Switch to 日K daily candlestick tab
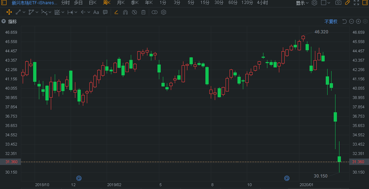369x189 pixels. (93, 3)
